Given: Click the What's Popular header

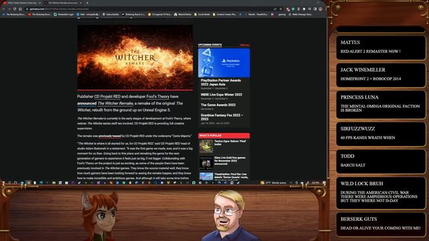Looking at the screenshot, I should pyautogui.click(x=224, y=135).
